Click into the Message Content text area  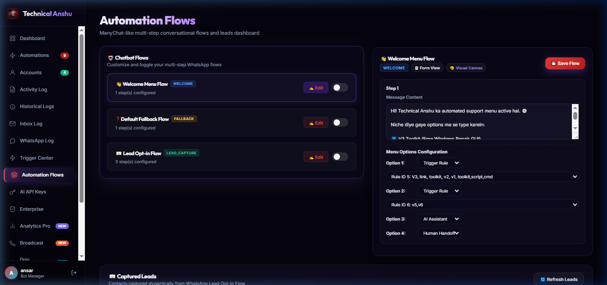(479, 121)
